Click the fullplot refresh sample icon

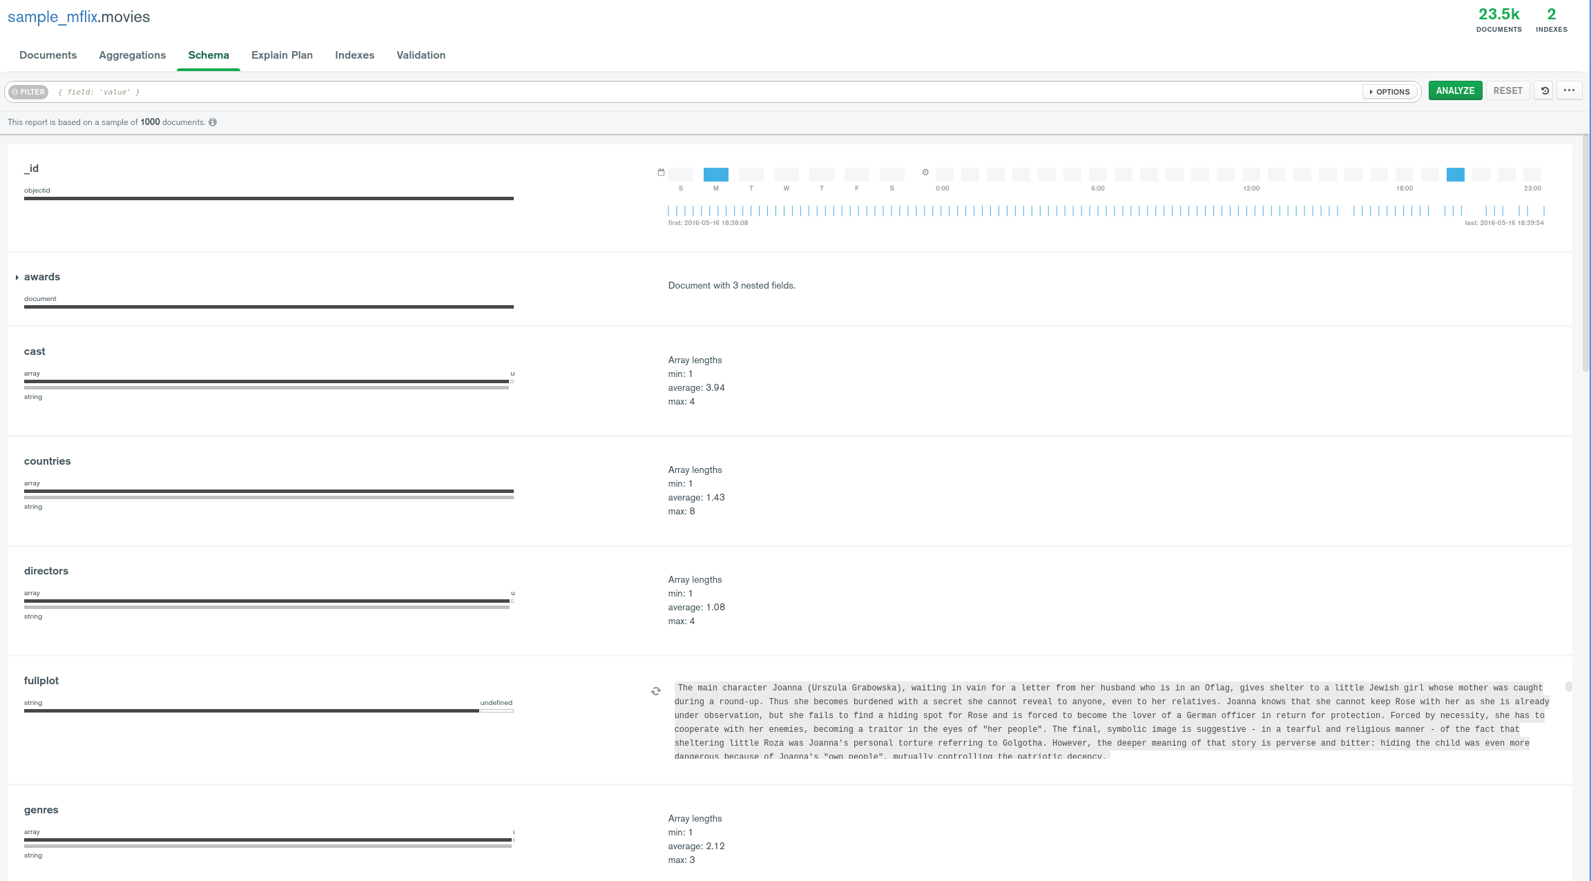tap(656, 690)
